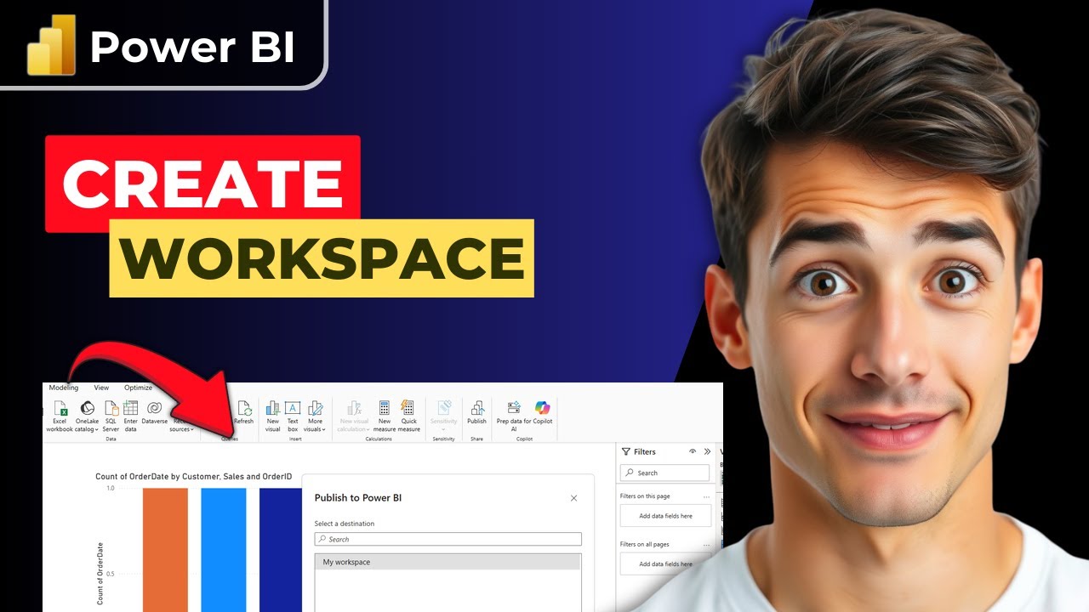The image size is (1089, 612).
Task: Select the dark blue chart bar
Action: [x=281, y=550]
